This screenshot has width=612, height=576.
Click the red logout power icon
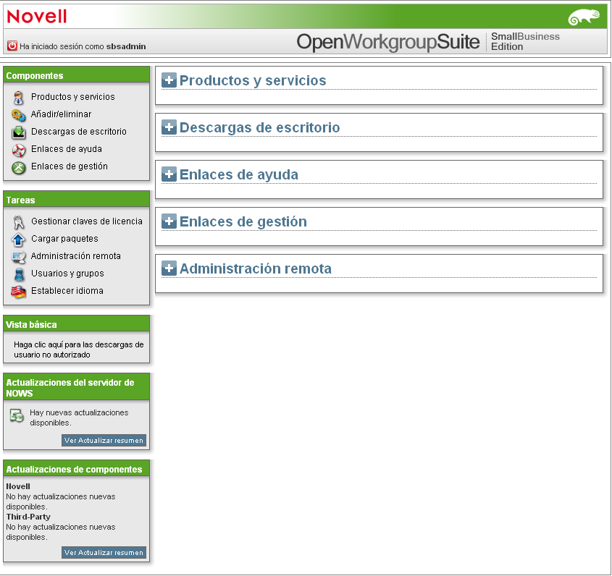12,46
